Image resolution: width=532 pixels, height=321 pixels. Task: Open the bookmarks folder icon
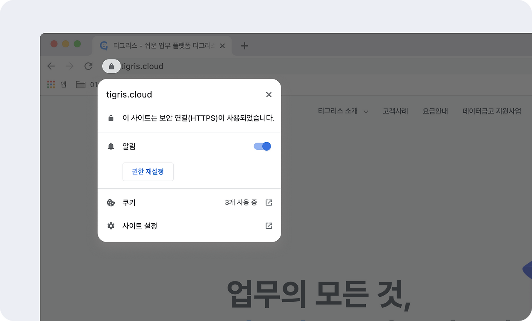pos(81,84)
